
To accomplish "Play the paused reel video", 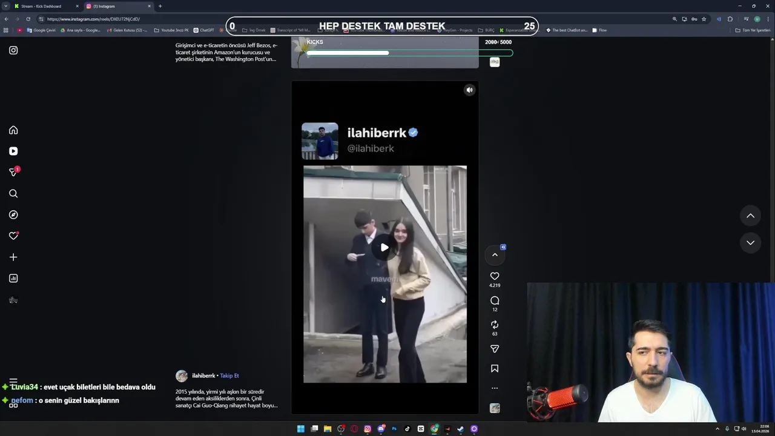I will (x=384, y=247).
